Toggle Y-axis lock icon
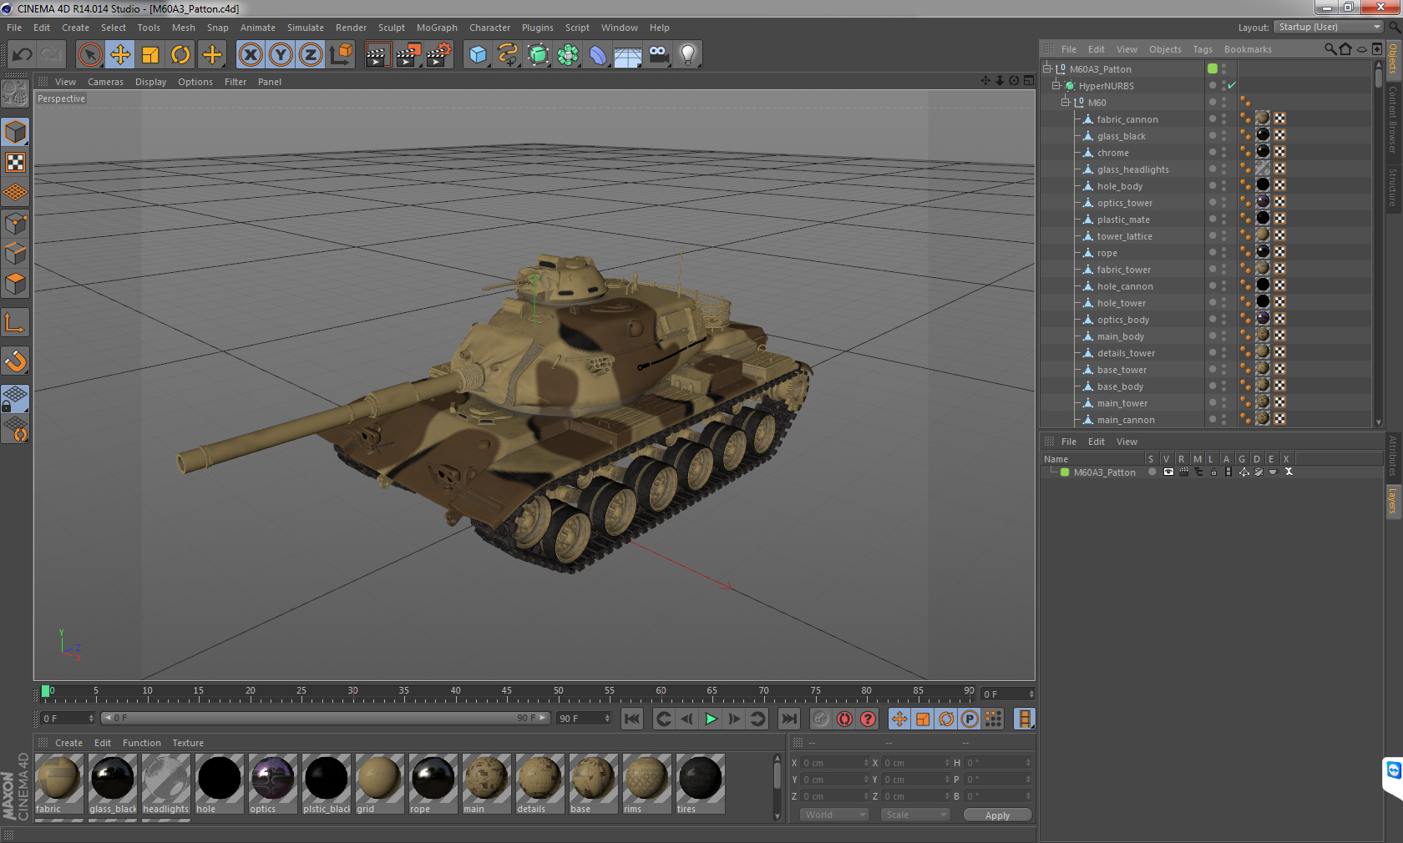The height and width of the screenshot is (843, 1403). [281, 55]
